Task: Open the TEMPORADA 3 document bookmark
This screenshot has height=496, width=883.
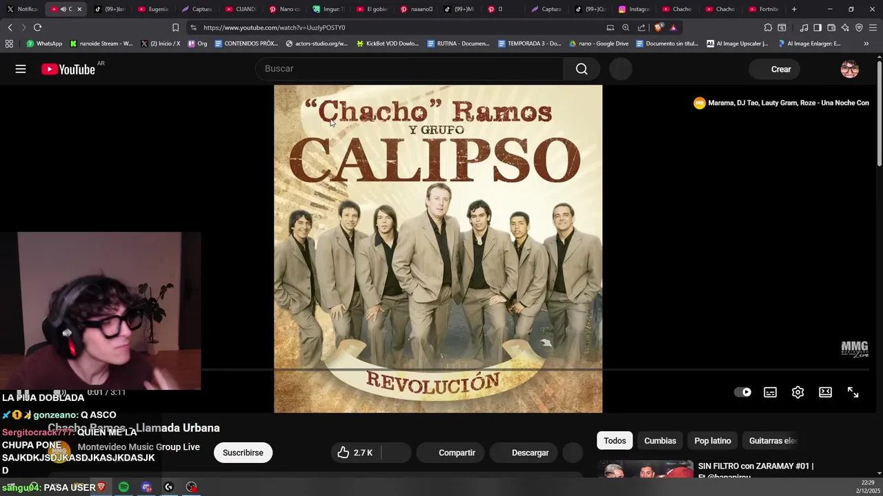Action: click(528, 43)
